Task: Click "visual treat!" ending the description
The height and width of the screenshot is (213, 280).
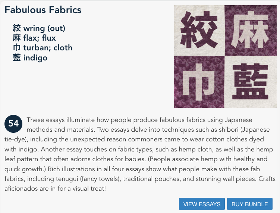Action: (x=89, y=188)
